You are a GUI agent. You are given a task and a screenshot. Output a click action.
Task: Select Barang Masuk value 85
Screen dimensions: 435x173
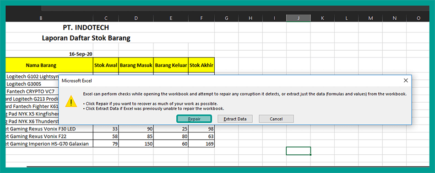tap(136, 136)
